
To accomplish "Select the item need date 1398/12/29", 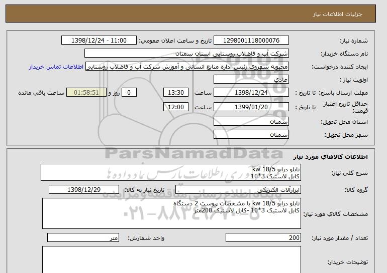I will click(84, 190).
